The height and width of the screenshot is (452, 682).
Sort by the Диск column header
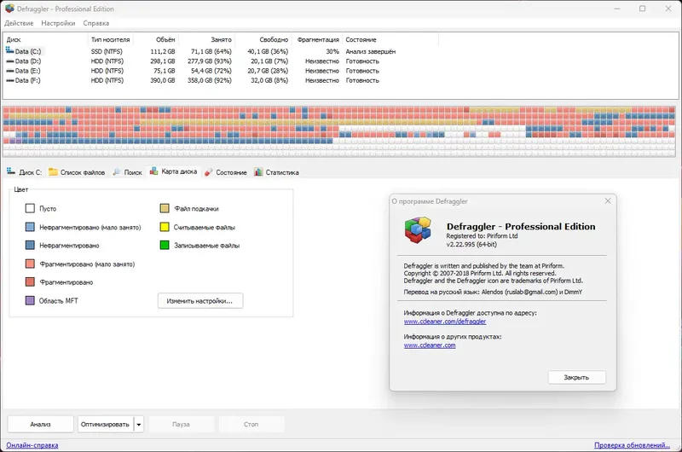[45, 39]
